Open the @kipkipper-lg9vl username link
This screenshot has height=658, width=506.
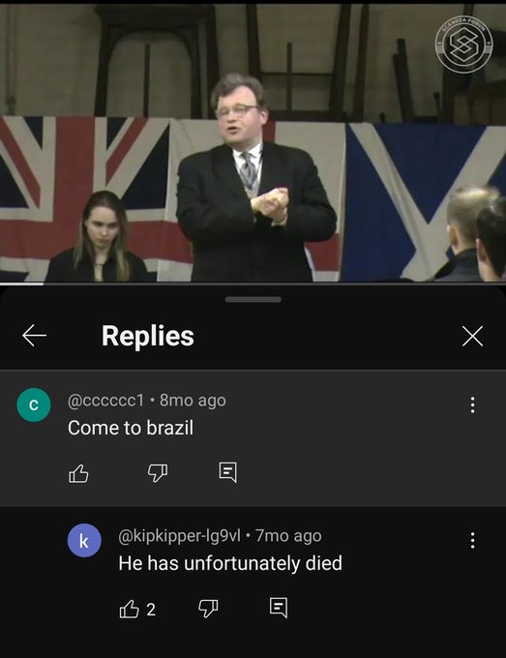(180, 536)
